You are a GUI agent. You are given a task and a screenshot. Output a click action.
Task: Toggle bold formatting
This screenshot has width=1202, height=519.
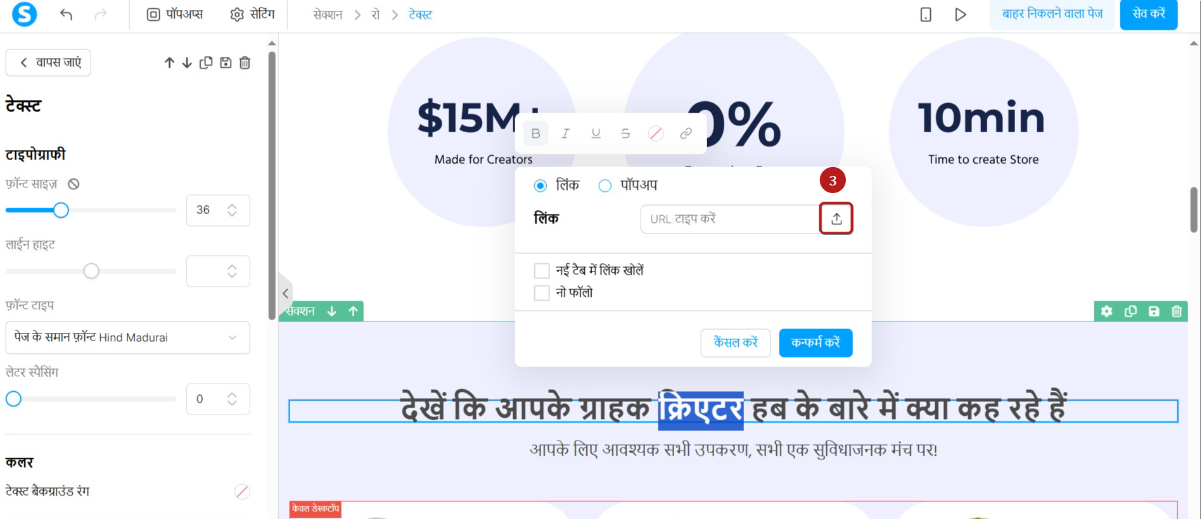[535, 134]
